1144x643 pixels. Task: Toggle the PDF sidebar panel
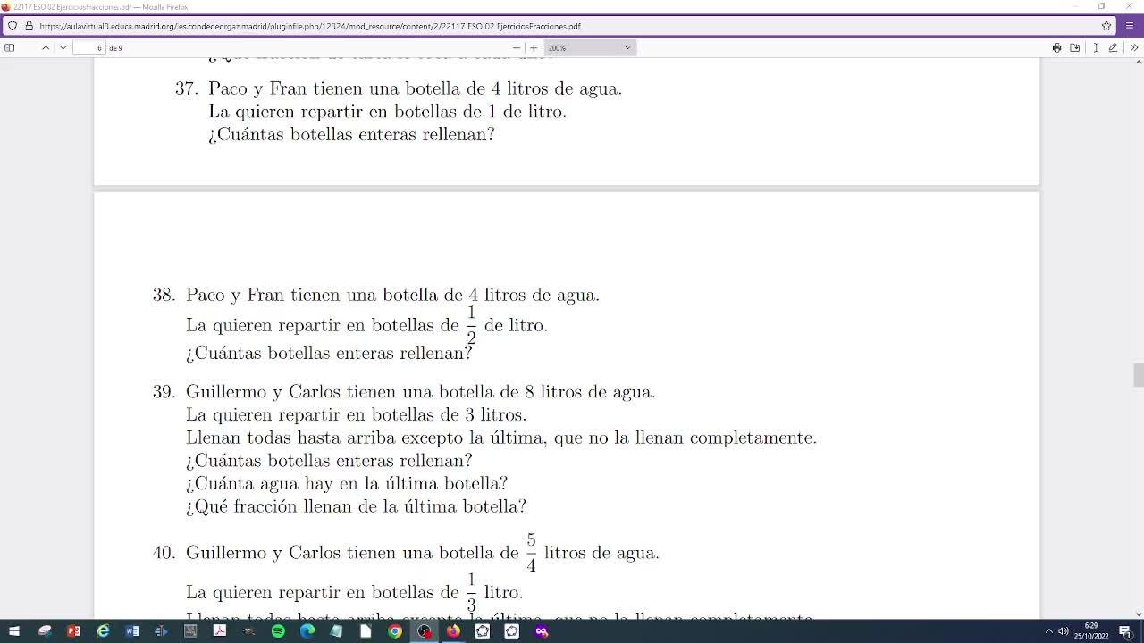click(x=10, y=47)
